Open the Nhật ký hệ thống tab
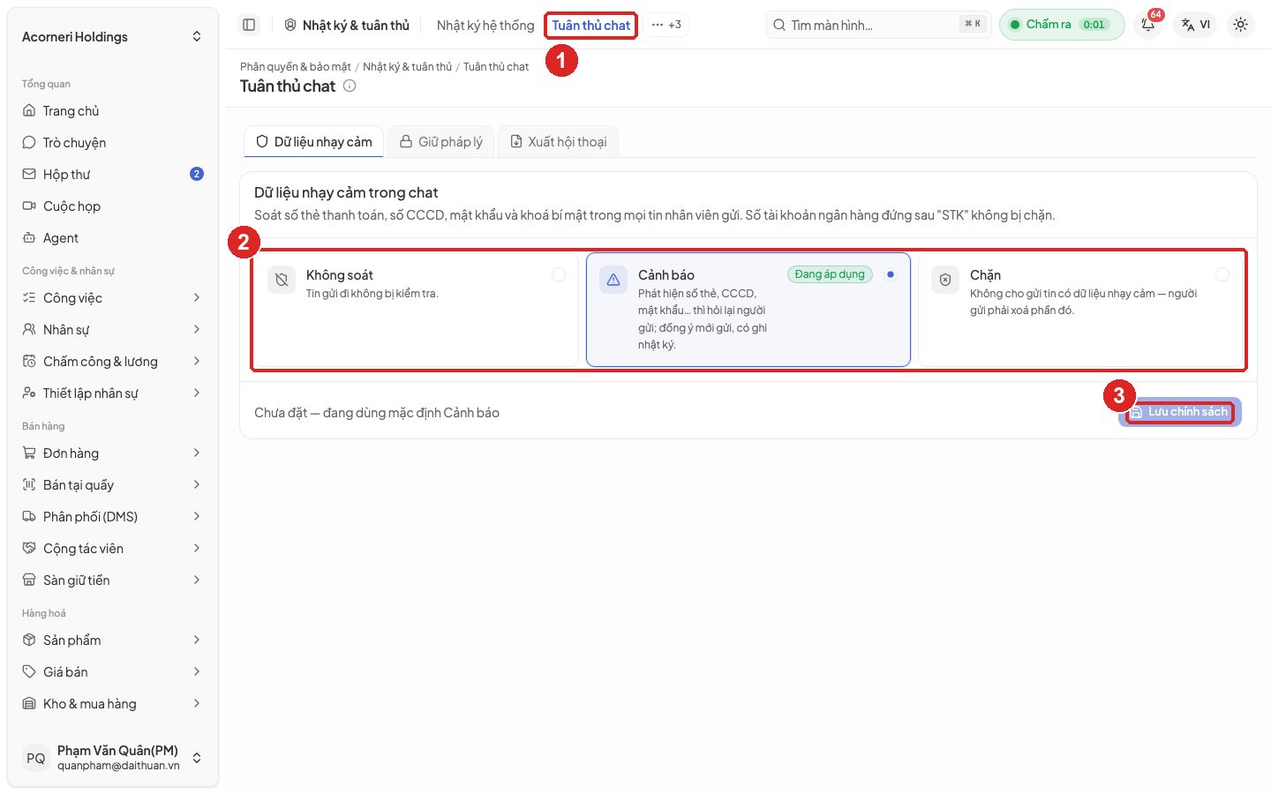This screenshot has width=1271, height=794. pos(485,26)
